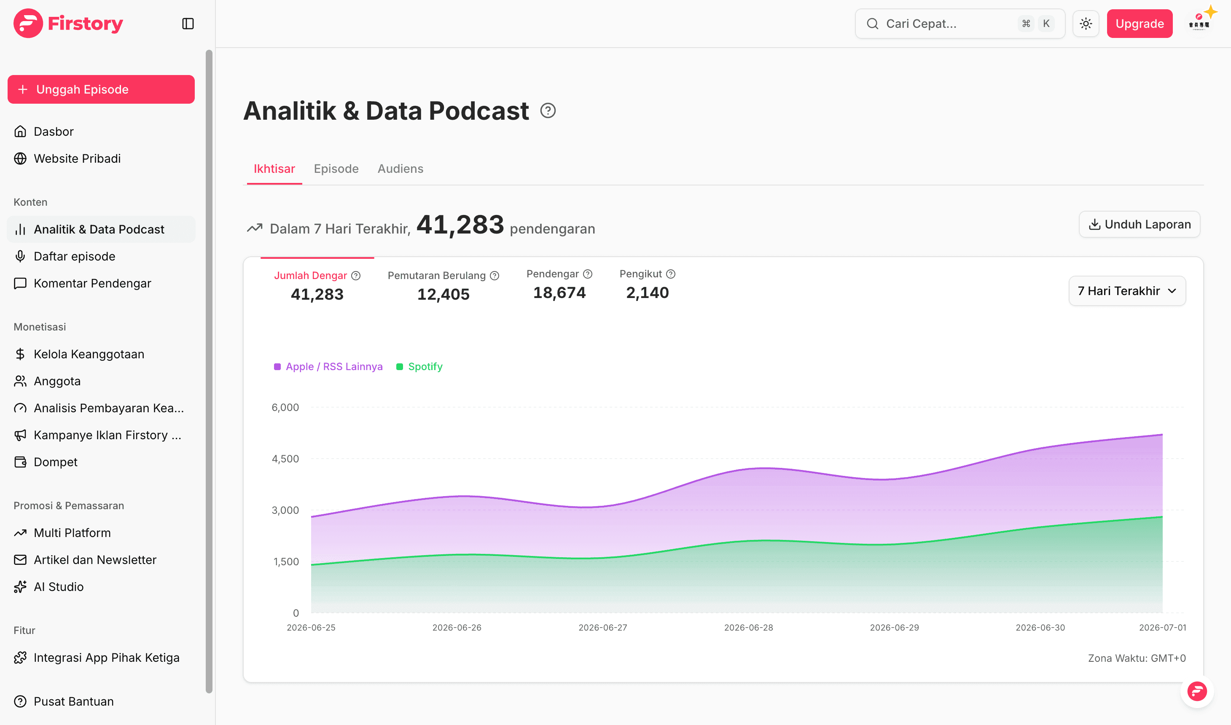The height and width of the screenshot is (725, 1231).
Task: Focus the Cari Cepat search field
Action: point(960,24)
